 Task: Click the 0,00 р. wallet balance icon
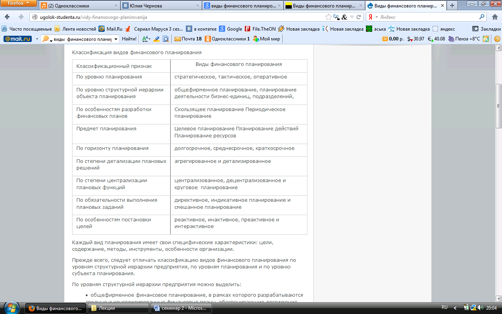393,39
